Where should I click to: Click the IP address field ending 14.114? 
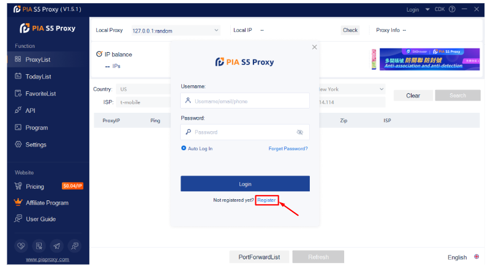tap(352, 102)
